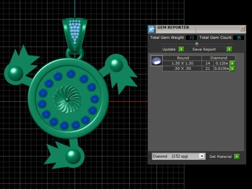Select the sphere on the bottom arm
The image size is (252, 189).
[x=73, y=156]
